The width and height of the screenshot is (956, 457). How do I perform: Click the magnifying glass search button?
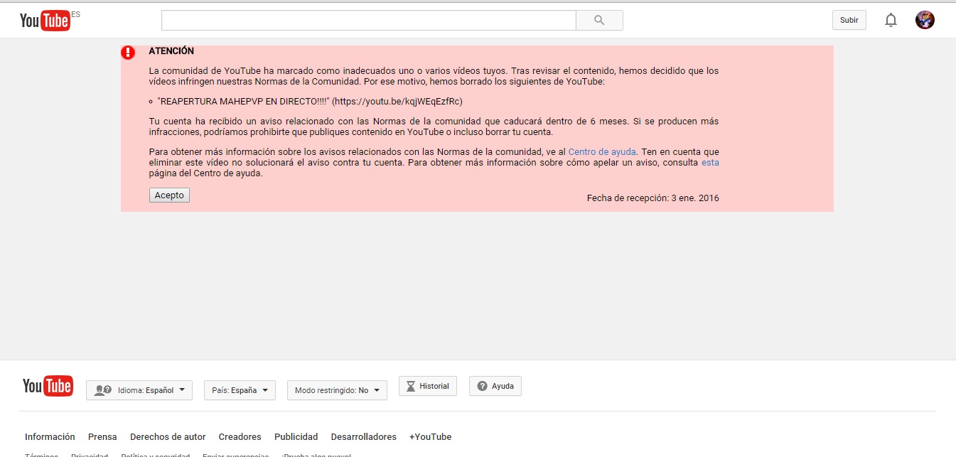(x=599, y=20)
